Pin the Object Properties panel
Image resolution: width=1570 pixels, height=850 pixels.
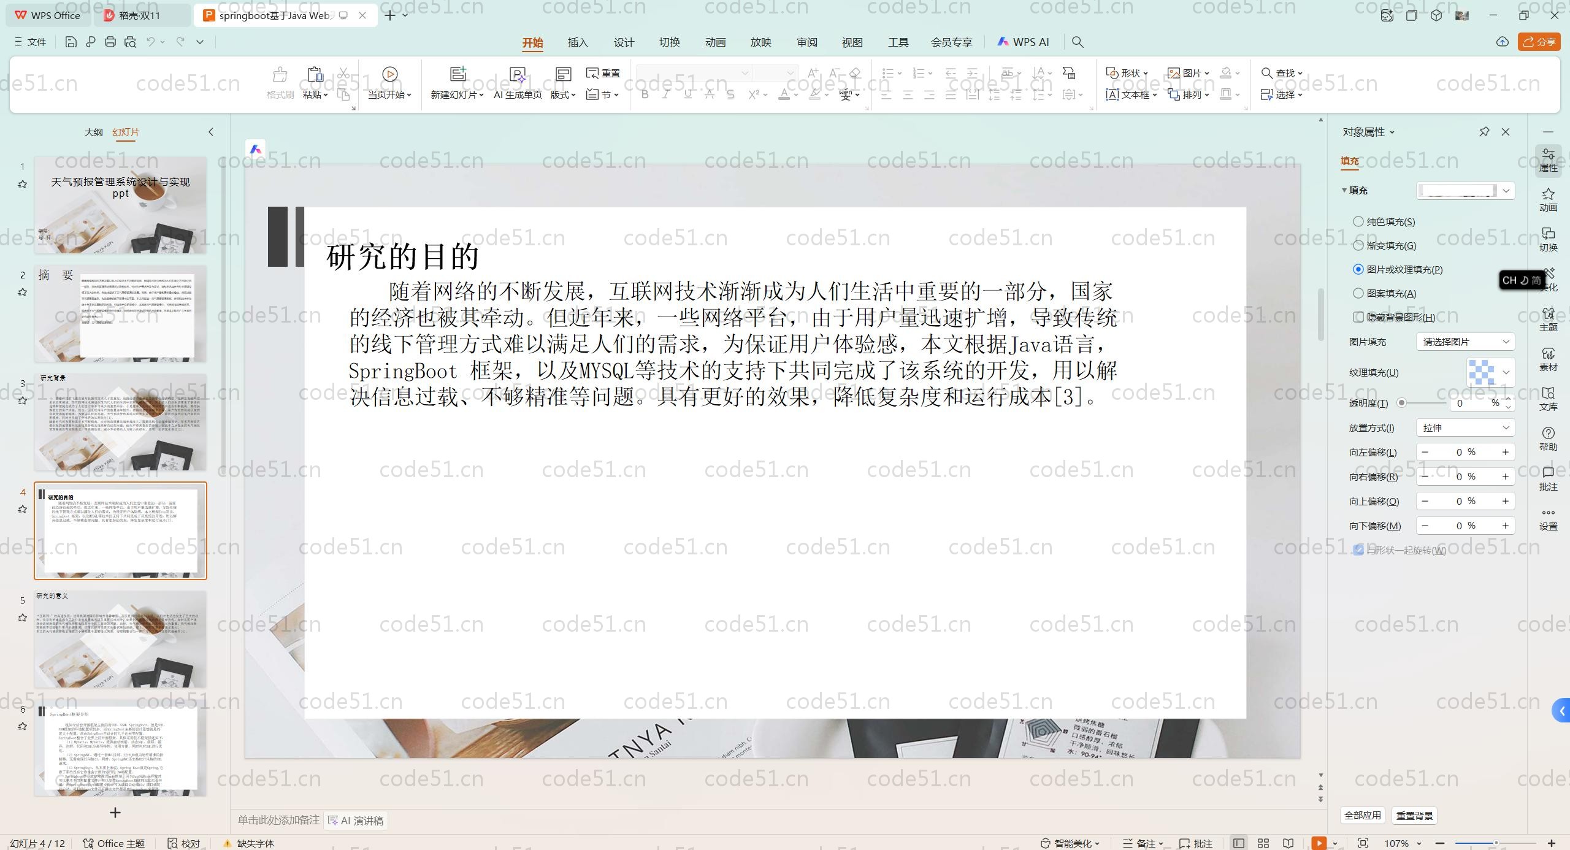[x=1484, y=132]
